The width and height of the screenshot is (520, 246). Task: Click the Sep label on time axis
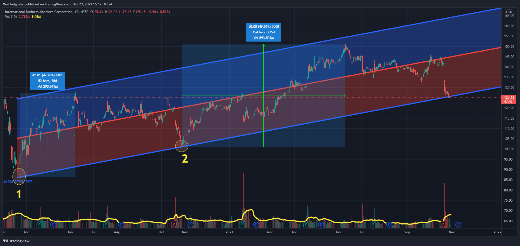coord(407,232)
